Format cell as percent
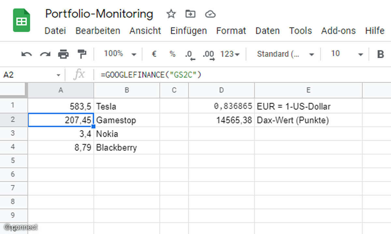Screen dimensions: 391x234 [x=172, y=54]
